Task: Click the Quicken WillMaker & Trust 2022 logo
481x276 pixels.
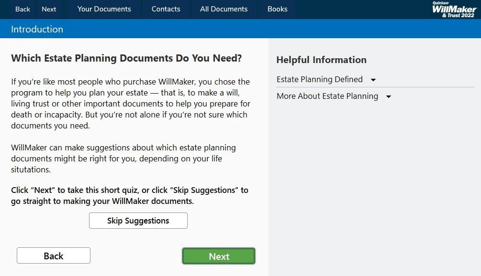Action: (x=454, y=10)
